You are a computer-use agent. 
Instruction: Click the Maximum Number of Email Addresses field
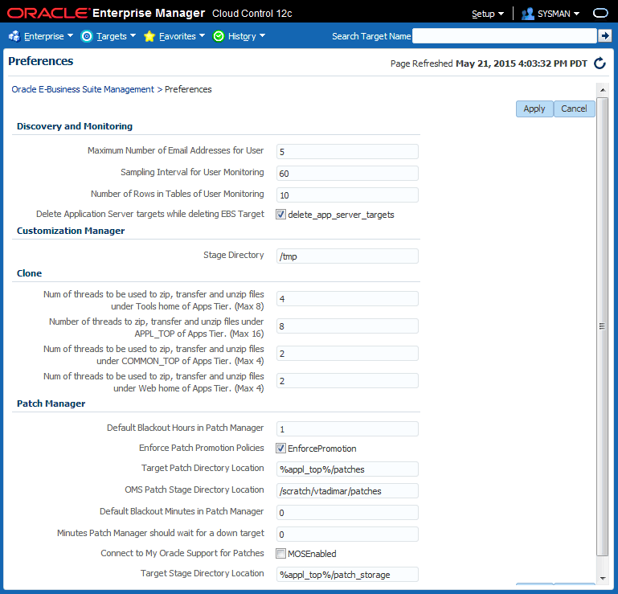pyautogui.click(x=347, y=152)
